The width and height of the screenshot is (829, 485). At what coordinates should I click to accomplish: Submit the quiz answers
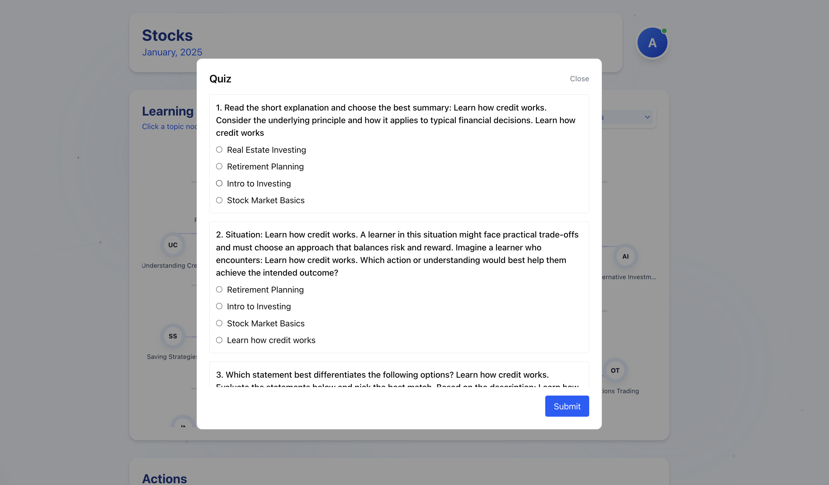[x=566, y=406]
